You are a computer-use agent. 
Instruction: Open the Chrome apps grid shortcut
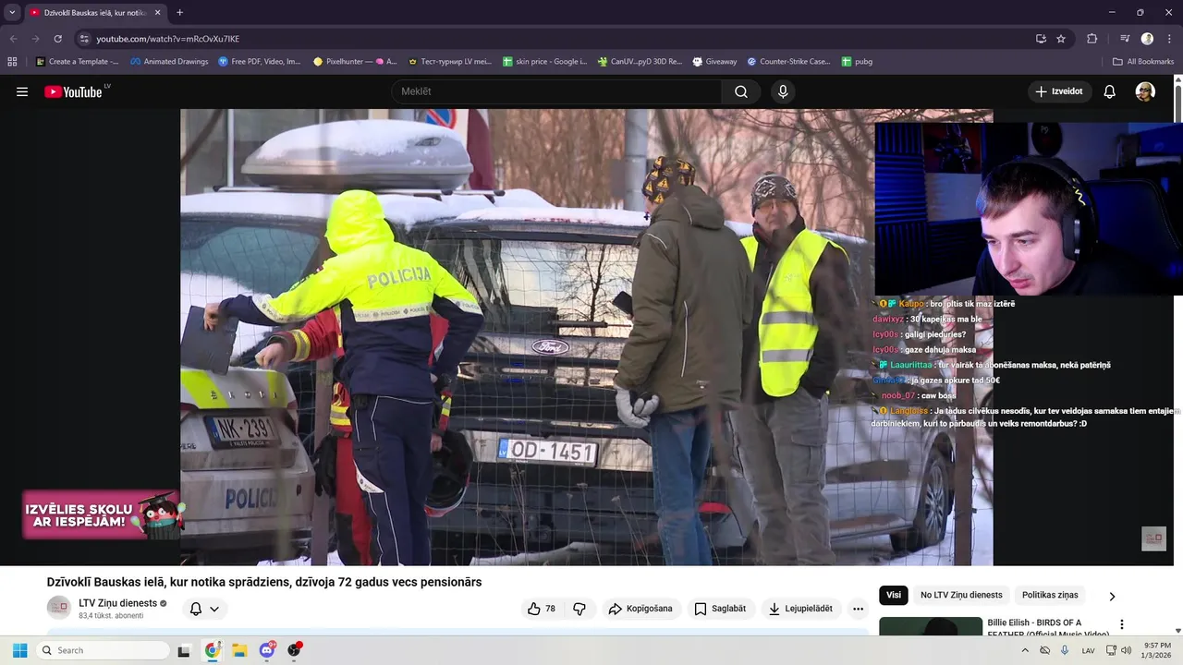12,62
